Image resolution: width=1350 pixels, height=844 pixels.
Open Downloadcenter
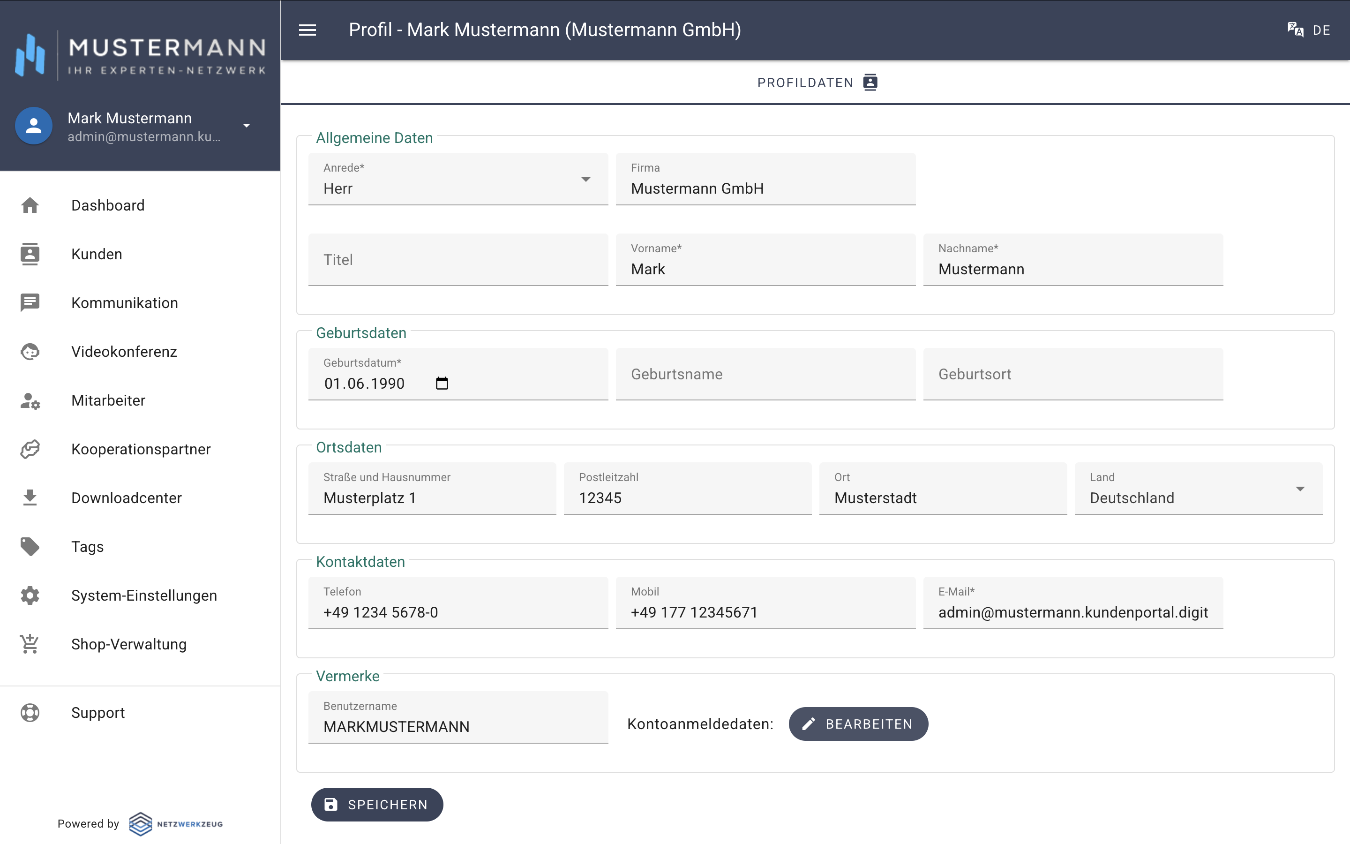click(140, 498)
